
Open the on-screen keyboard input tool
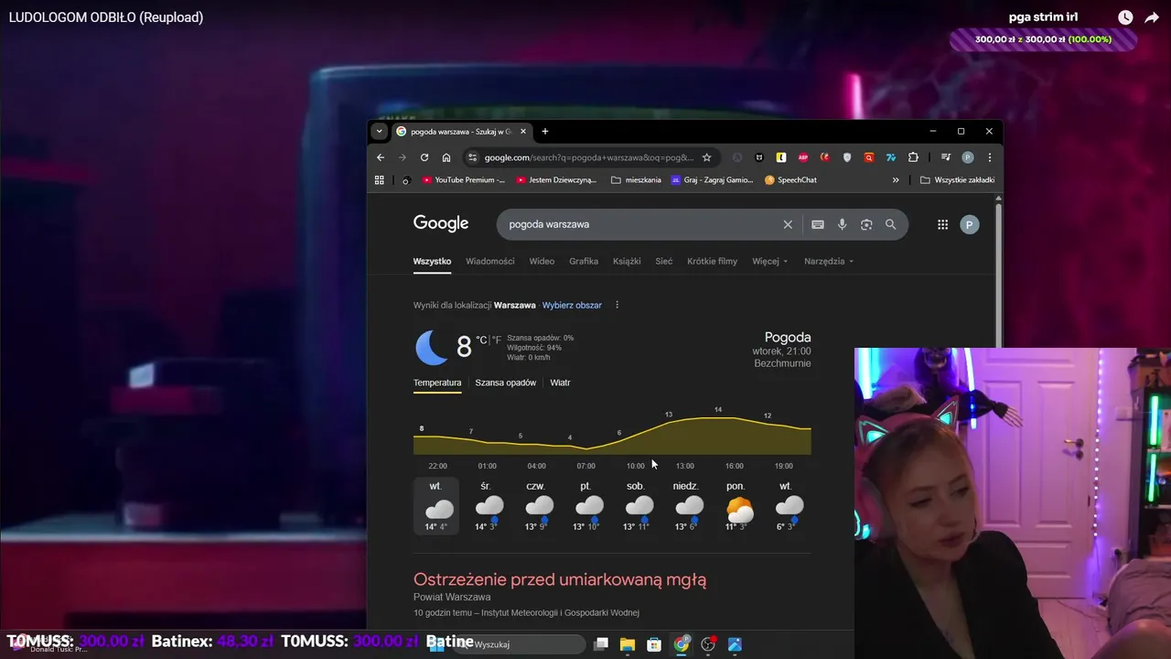point(818,224)
